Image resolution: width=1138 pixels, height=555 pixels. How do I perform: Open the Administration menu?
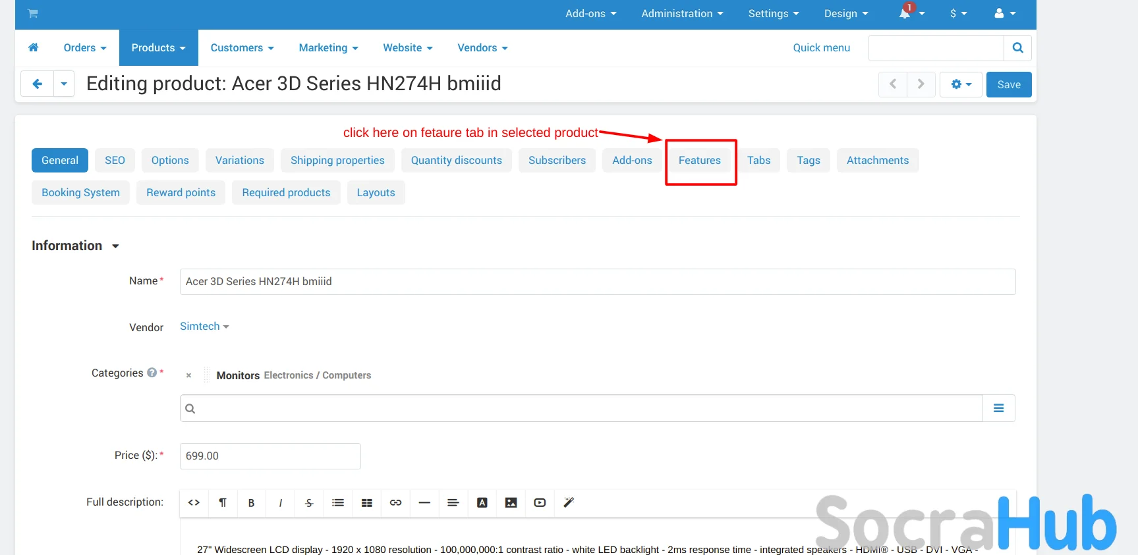(x=681, y=13)
